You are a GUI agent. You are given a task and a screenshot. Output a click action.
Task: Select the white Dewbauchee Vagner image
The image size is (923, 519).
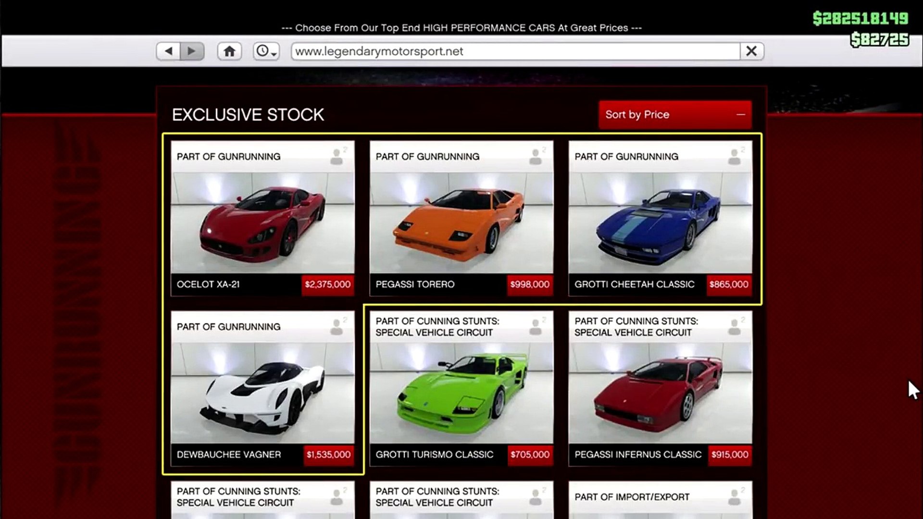[262, 393]
